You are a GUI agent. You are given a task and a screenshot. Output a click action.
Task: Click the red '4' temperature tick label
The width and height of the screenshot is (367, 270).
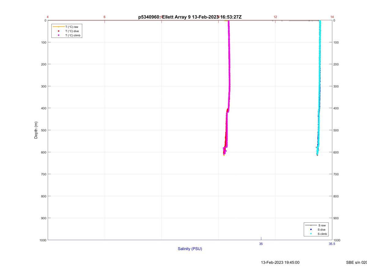pos(48,17)
